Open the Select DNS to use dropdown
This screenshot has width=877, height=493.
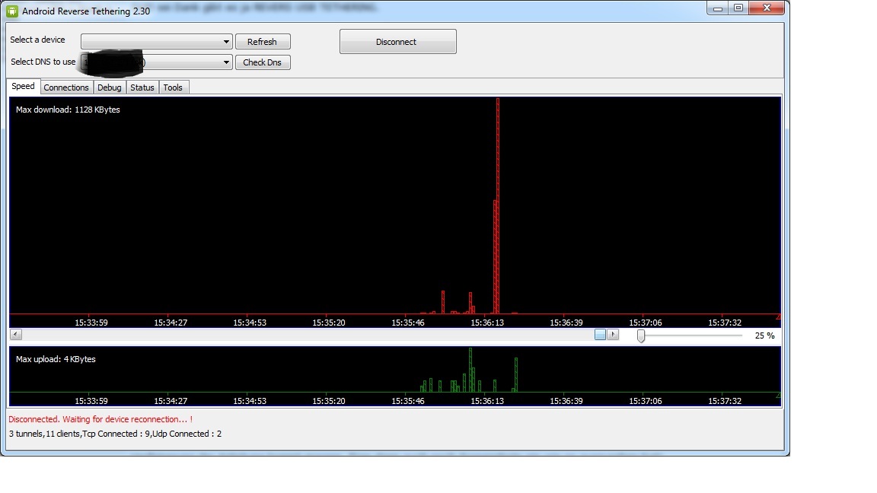tap(157, 62)
